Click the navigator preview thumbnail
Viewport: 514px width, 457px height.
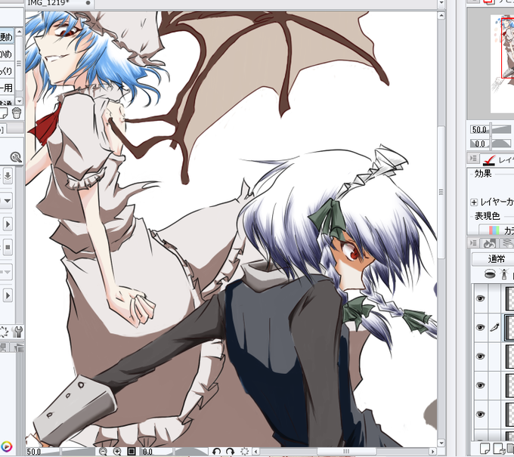tap(502, 63)
